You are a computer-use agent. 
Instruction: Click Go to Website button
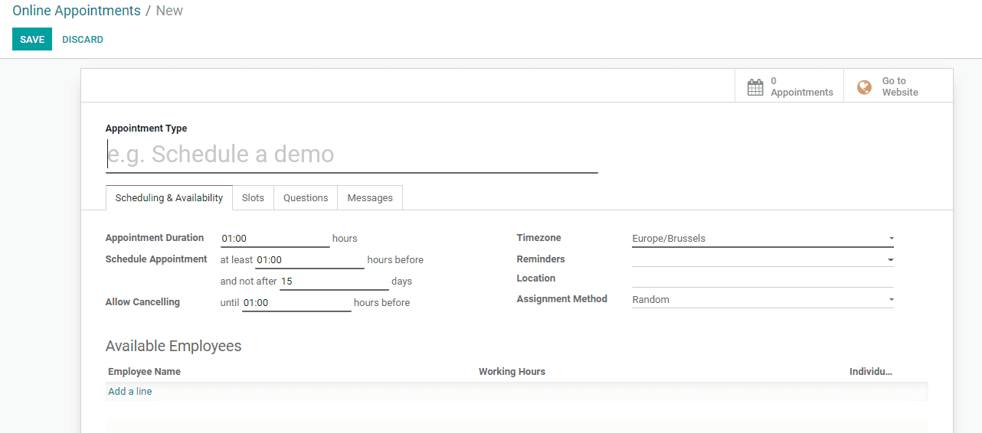point(898,86)
